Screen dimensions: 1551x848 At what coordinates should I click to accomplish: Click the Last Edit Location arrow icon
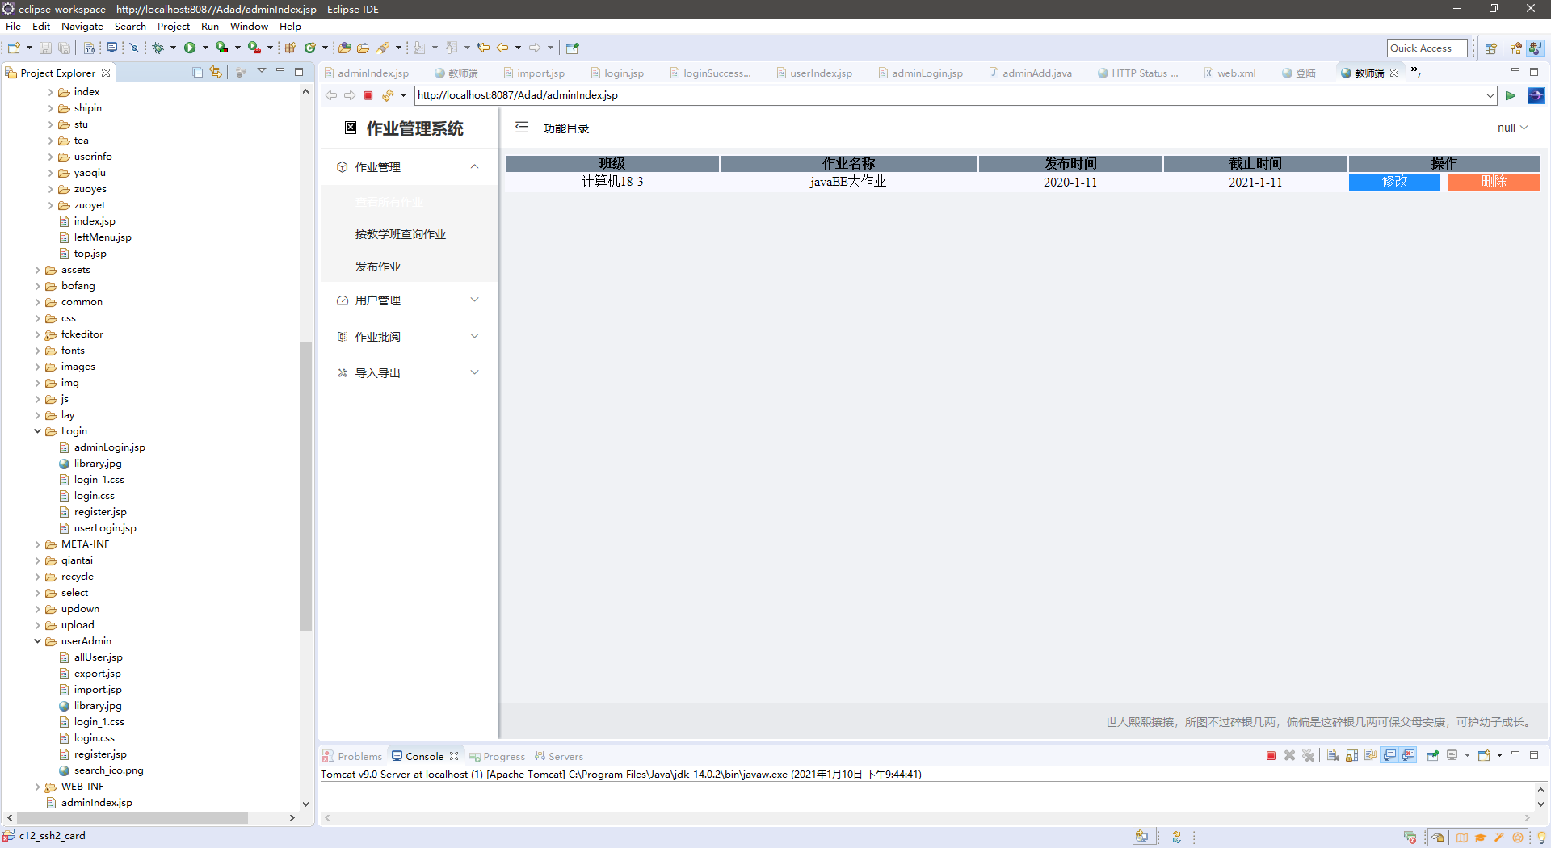pyautogui.click(x=483, y=48)
